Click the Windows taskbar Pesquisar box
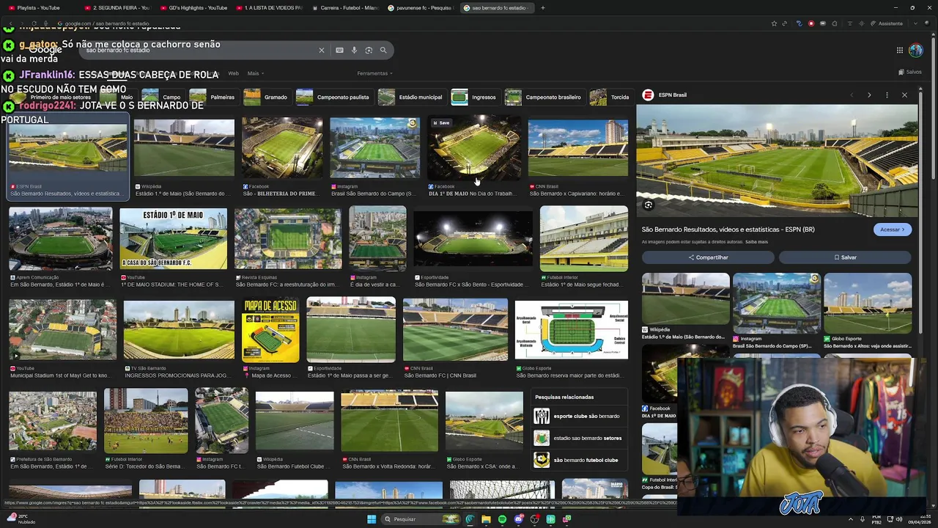The height and width of the screenshot is (528, 938). [421, 519]
